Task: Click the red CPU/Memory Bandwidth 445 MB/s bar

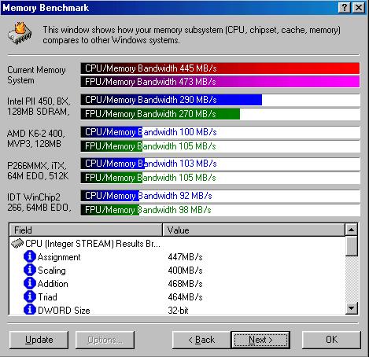Action: coord(220,68)
